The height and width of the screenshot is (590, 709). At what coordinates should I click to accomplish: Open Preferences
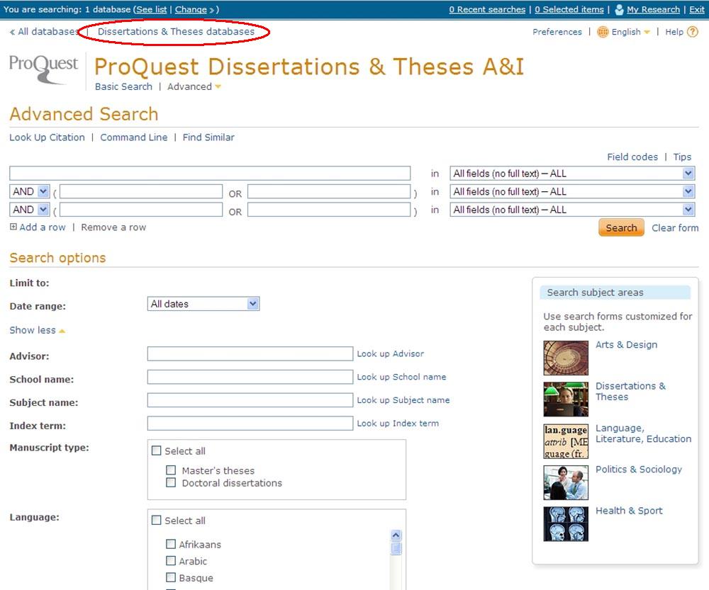pos(557,32)
